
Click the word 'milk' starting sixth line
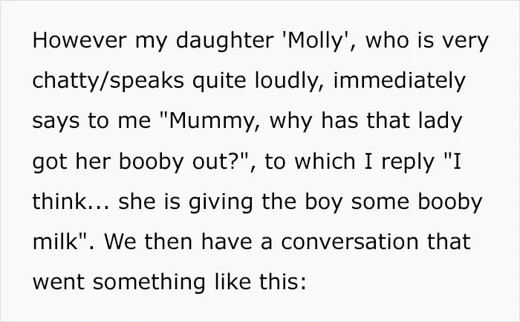pos(55,242)
